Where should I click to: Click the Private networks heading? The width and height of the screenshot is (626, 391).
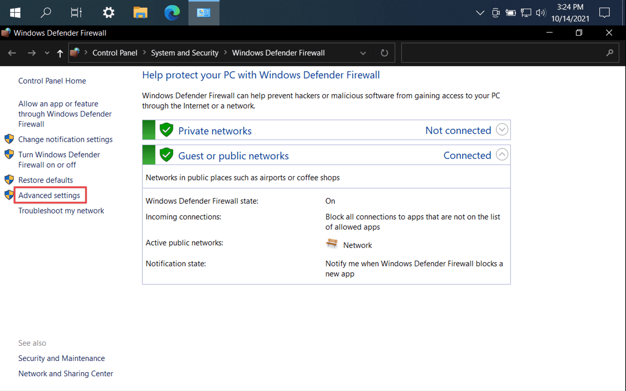coord(215,131)
